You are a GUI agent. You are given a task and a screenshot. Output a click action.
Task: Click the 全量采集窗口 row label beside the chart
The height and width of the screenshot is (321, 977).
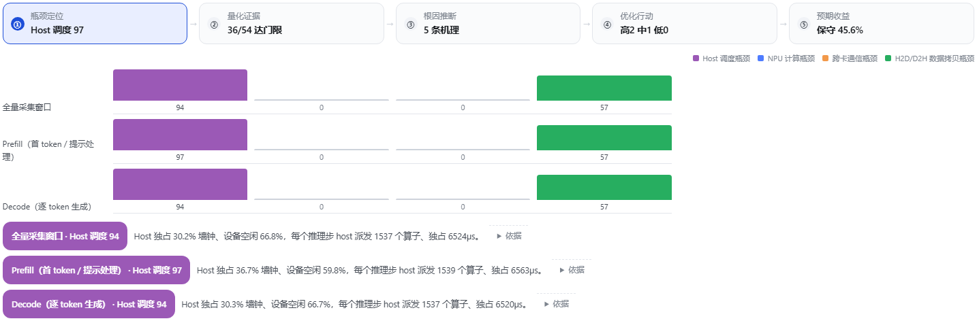(x=27, y=107)
